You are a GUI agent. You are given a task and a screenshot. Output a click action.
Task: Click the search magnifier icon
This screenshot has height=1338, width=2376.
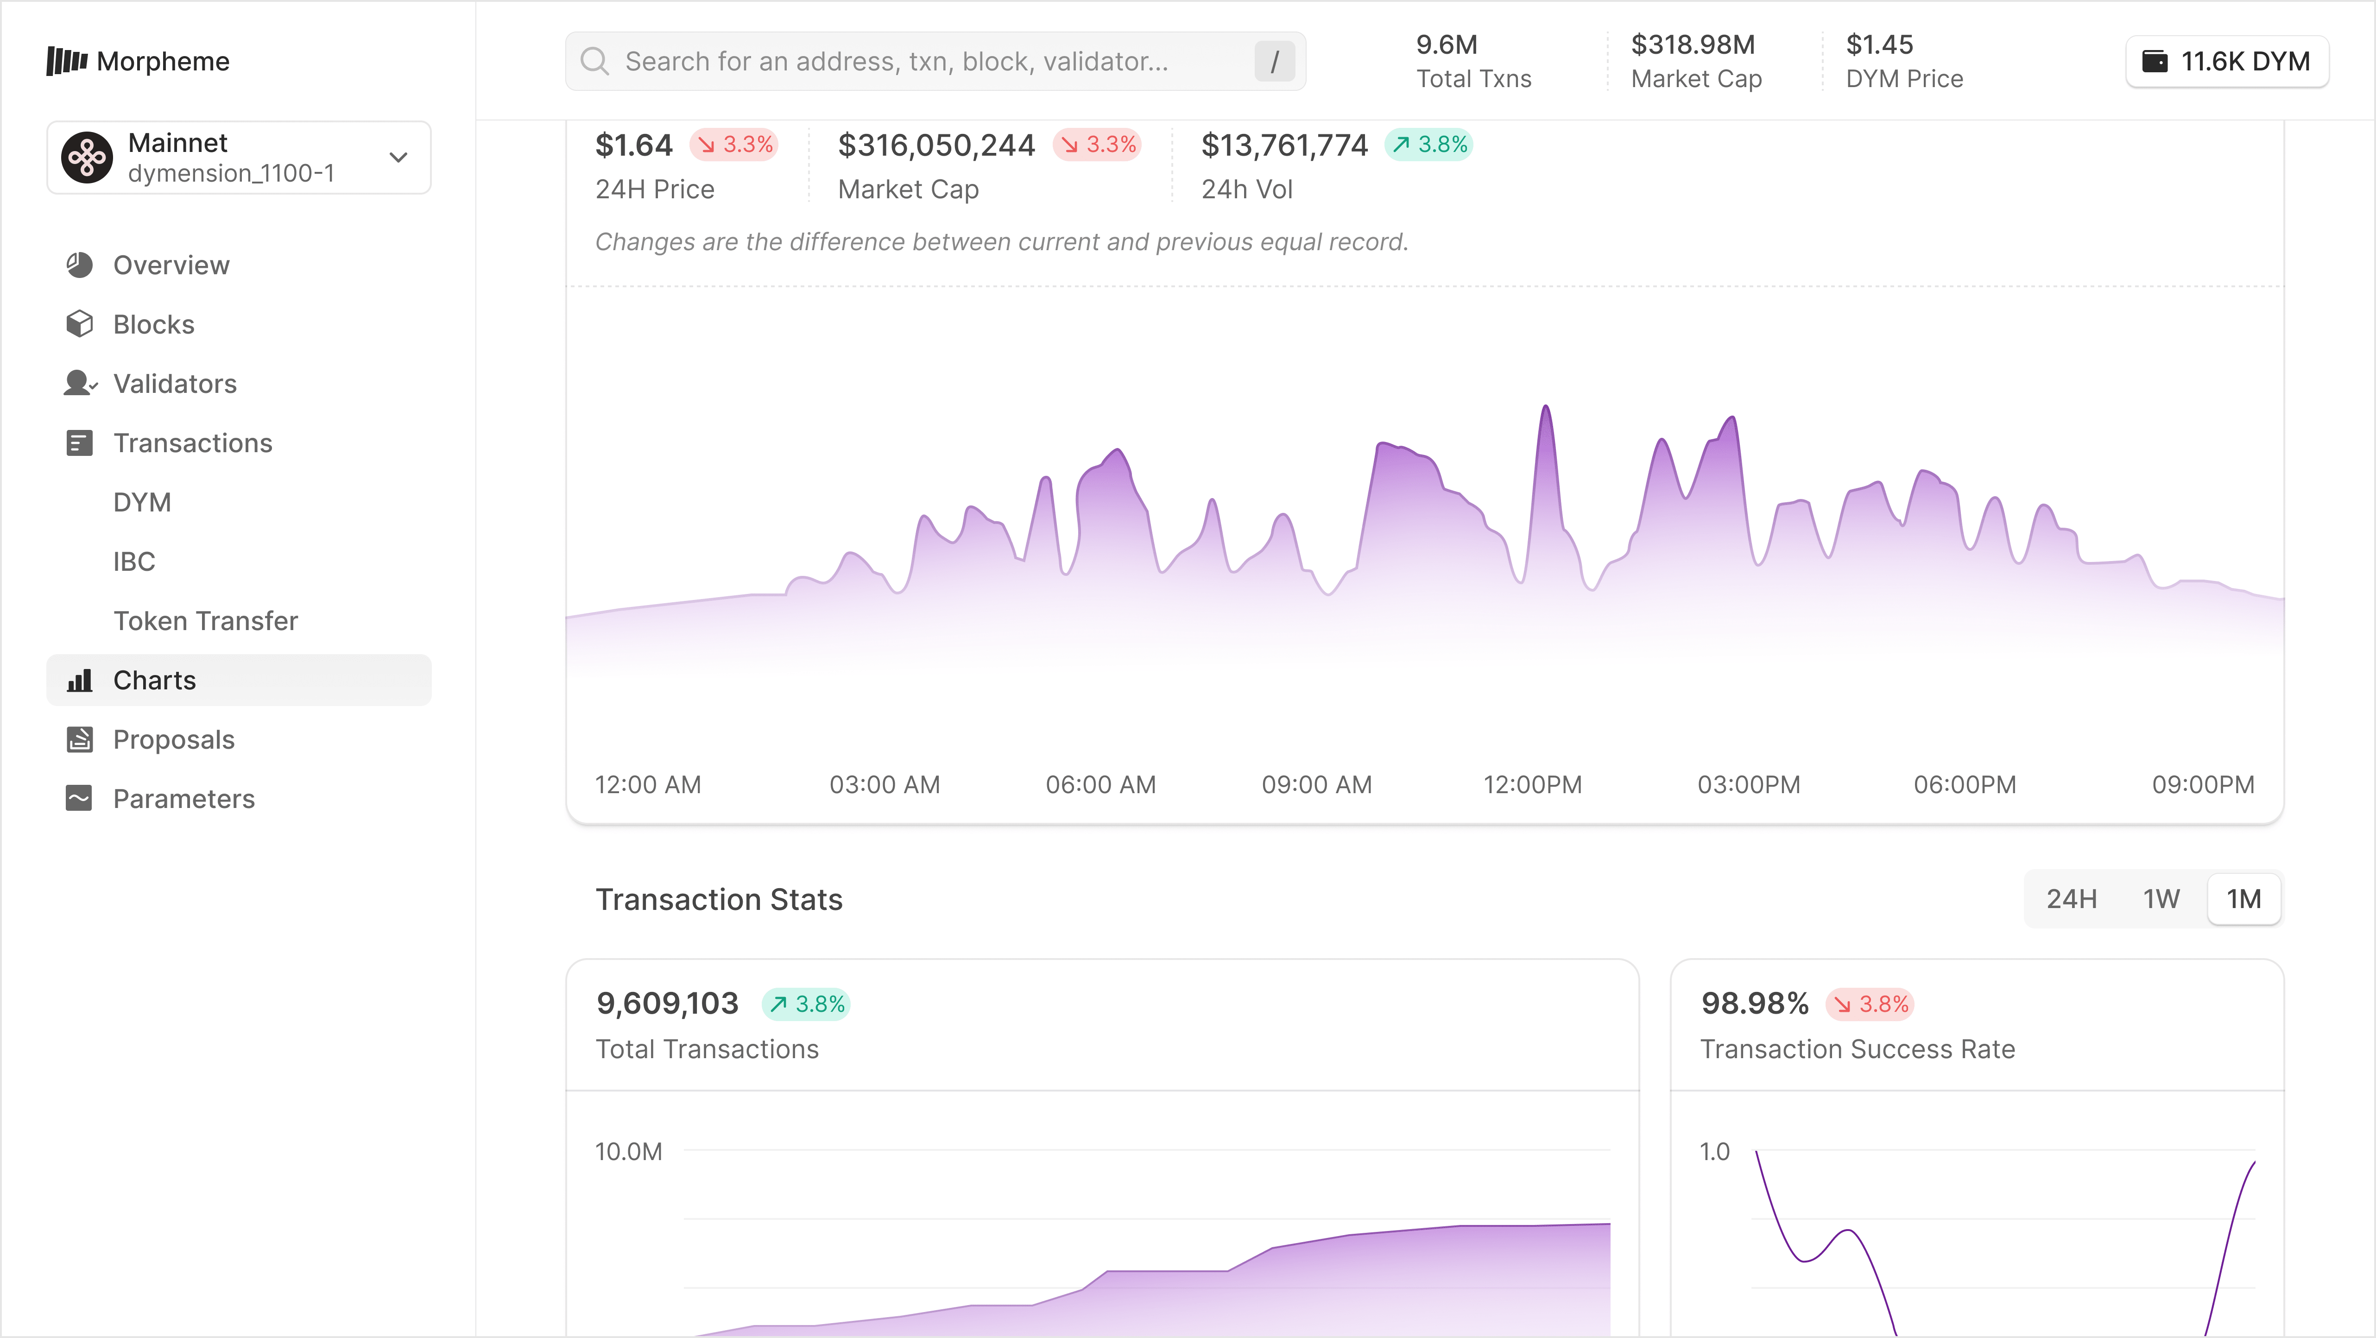coord(595,61)
